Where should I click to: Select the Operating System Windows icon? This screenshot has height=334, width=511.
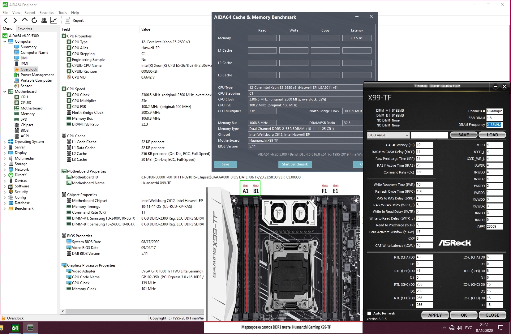click(11, 142)
